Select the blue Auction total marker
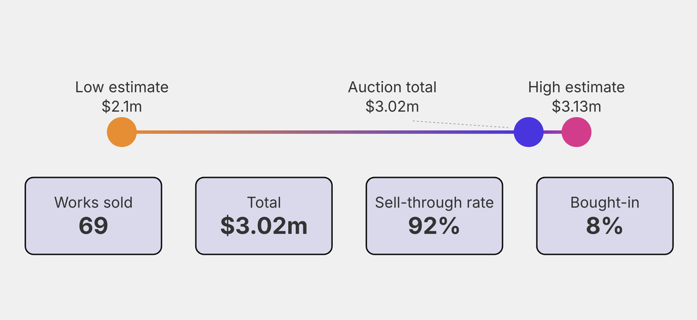Image resolution: width=697 pixels, height=320 pixels. pyautogui.click(x=528, y=132)
